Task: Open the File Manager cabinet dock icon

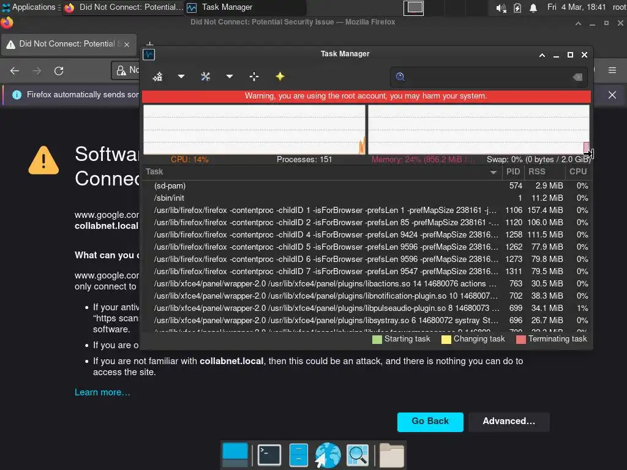Action: pyautogui.click(x=298, y=455)
